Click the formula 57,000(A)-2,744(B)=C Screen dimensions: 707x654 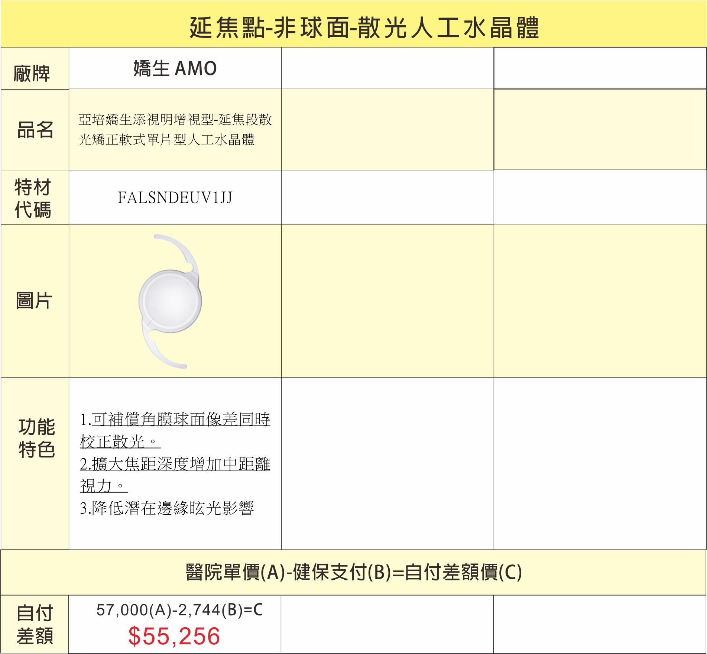[179, 610]
